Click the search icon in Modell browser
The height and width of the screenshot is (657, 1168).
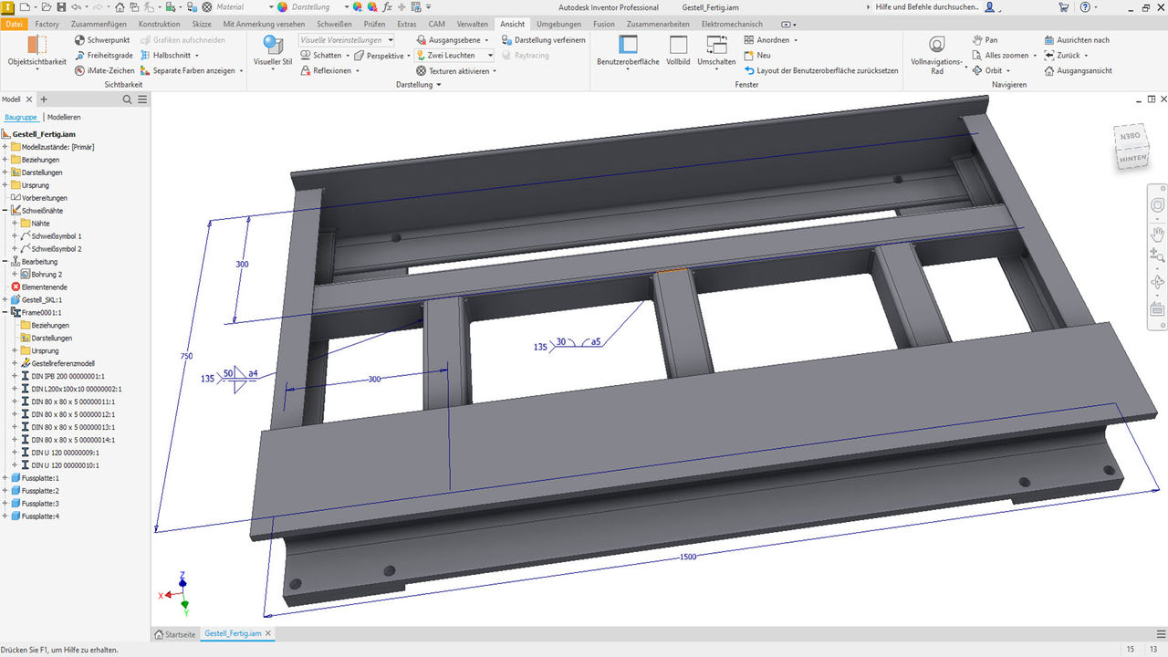point(127,99)
